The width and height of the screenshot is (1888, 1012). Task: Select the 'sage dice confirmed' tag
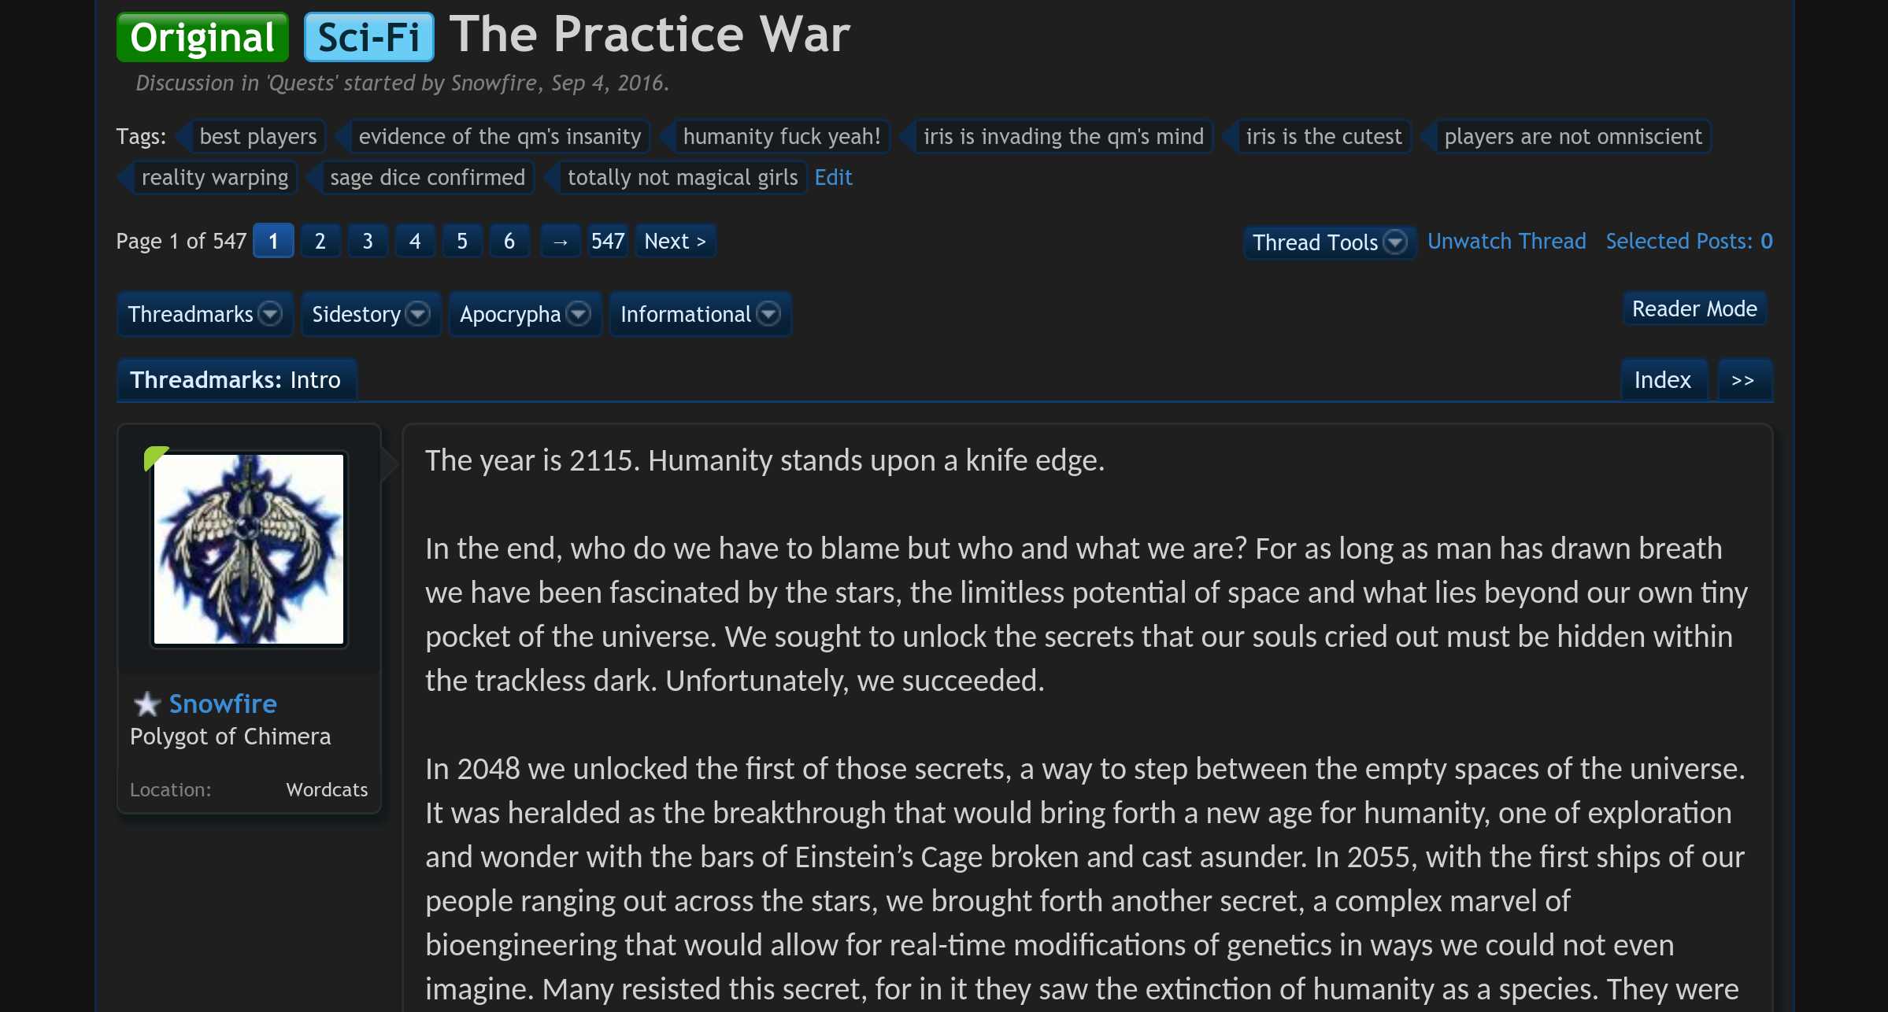point(427,177)
